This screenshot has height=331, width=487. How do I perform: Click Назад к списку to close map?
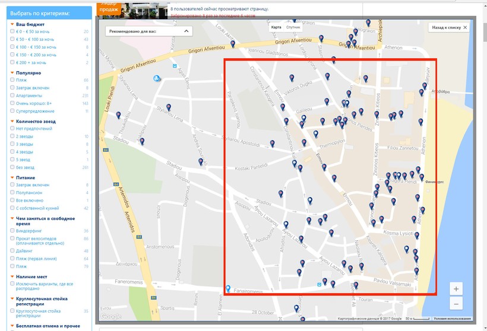pos(449,27)
